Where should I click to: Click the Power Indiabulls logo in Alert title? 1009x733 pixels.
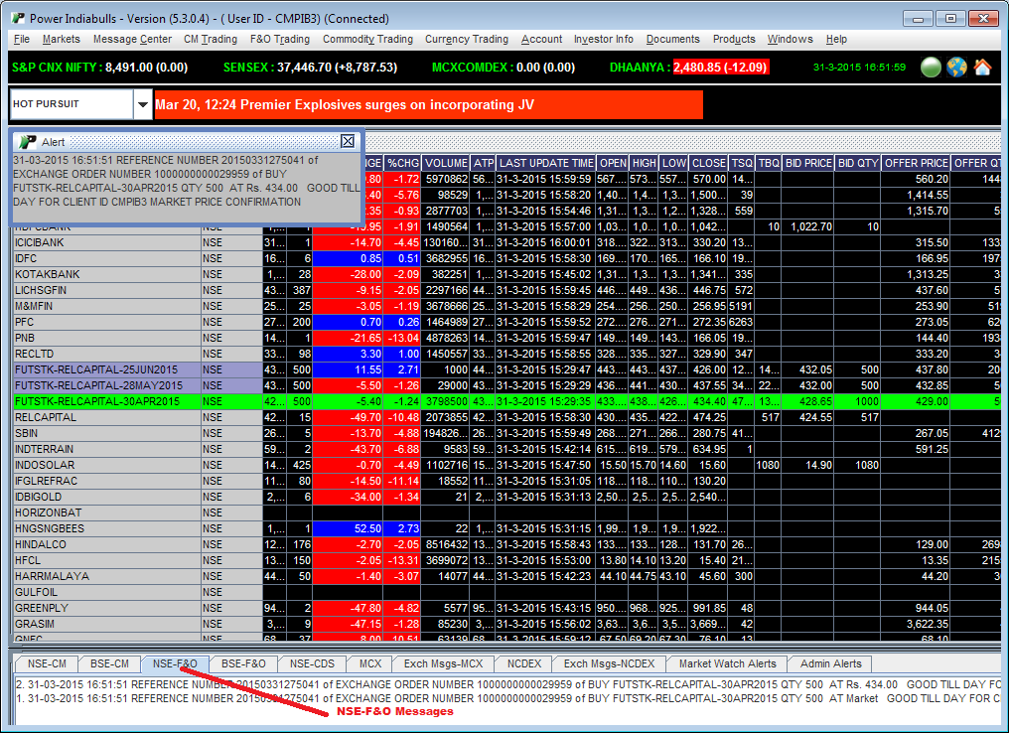point(28,142)
